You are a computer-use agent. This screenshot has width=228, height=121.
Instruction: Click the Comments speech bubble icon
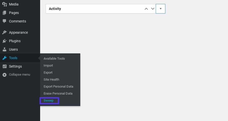4,21
